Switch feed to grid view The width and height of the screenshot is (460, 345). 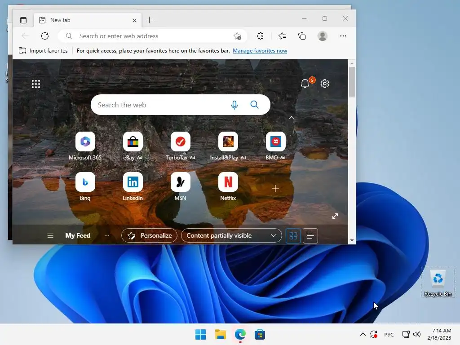293,235
